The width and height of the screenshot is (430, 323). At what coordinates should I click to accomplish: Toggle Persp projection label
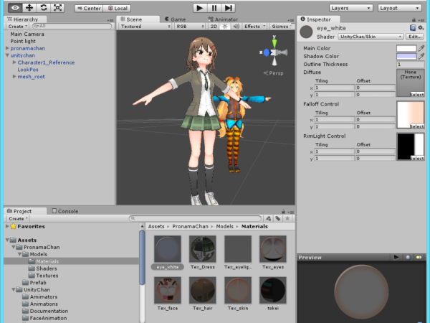pos(274,73)
